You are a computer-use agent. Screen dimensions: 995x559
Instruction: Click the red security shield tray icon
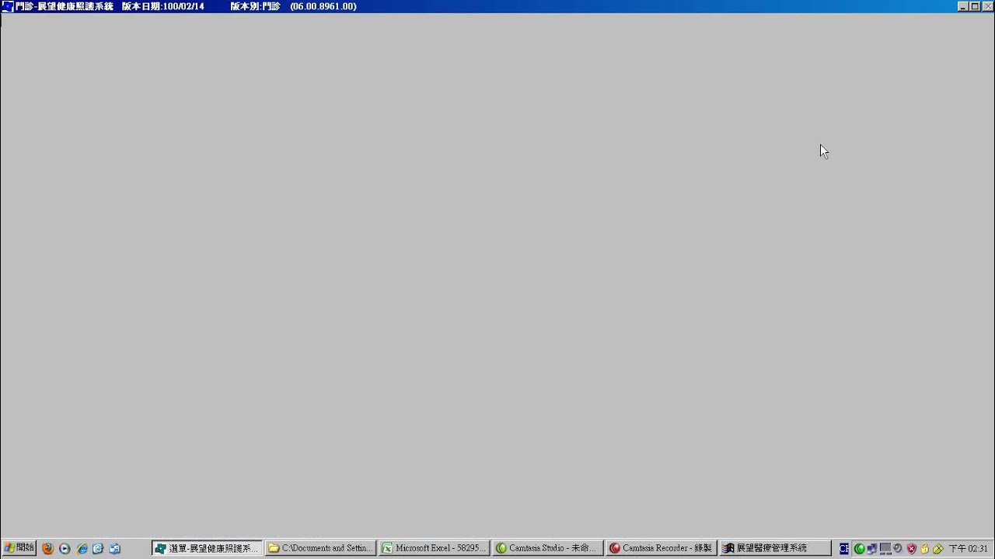pos(911,549)
